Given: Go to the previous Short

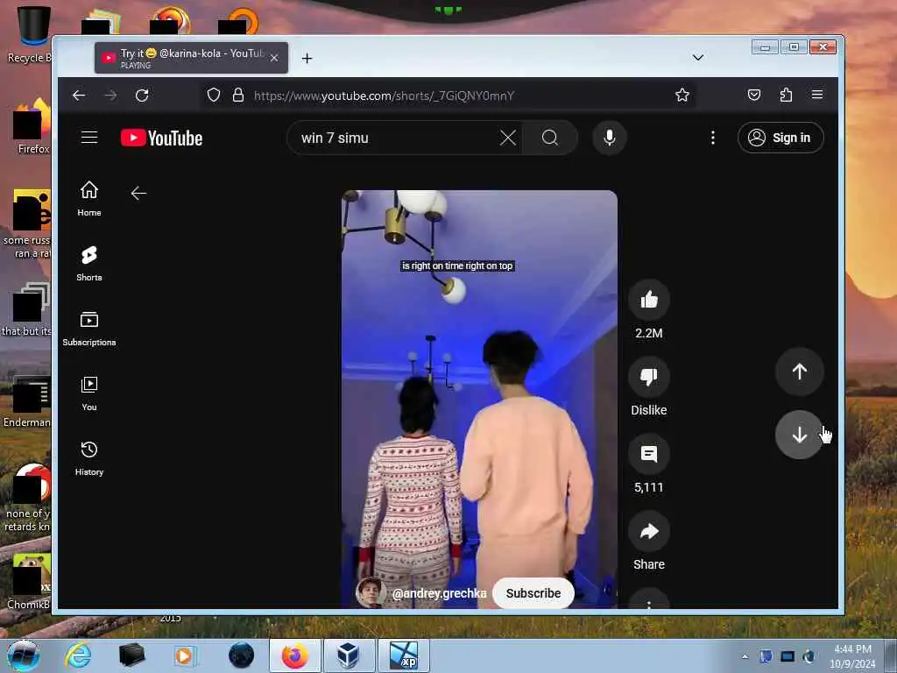Looking at the screenshot, I should pyautogui.click(x=799, y=372).
